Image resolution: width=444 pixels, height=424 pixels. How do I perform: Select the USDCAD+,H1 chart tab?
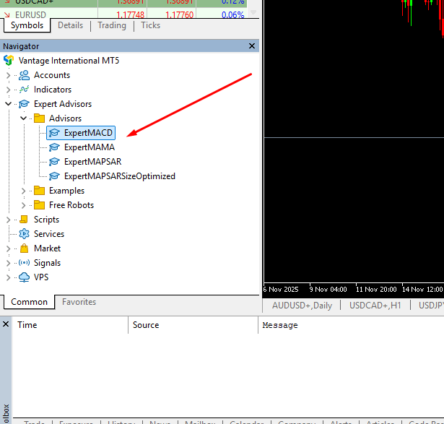[375, 306]
